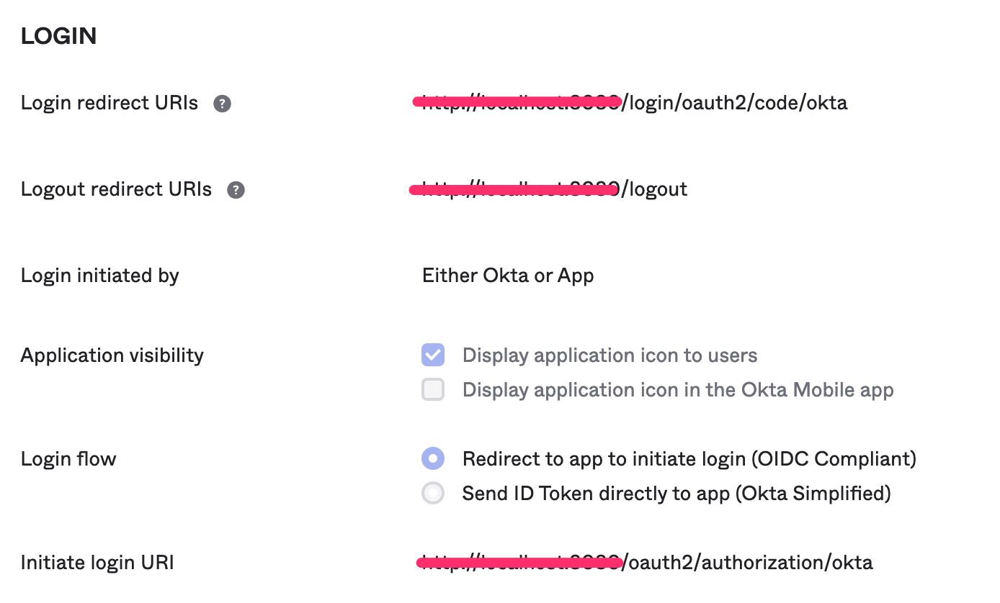The height and width of the screenshot is (603, 1000).
Task: Click the LOGIN section heading
Action: [x=58, y=36]
